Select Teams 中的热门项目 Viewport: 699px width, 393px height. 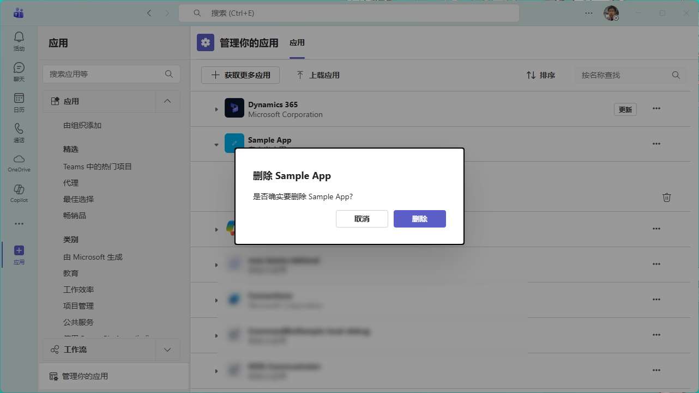coord(98,167)
